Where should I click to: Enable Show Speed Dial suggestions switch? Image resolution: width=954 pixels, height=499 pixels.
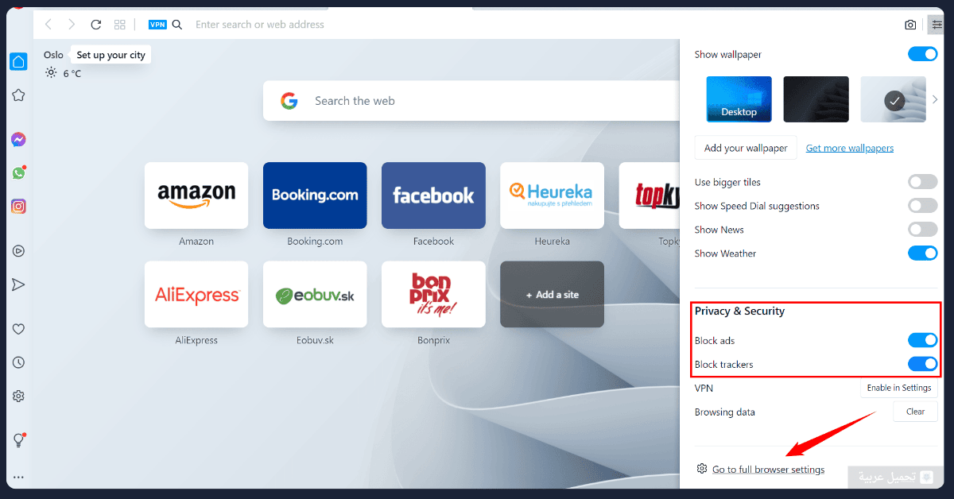point(923,206)
